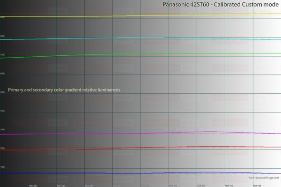
Task: Click the 60% label on vertical axis
Action: click(x=2, y=74)
